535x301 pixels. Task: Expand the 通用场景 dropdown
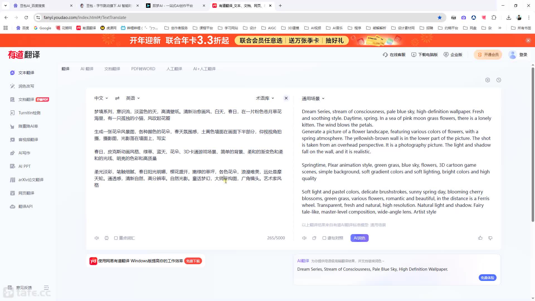313,99
